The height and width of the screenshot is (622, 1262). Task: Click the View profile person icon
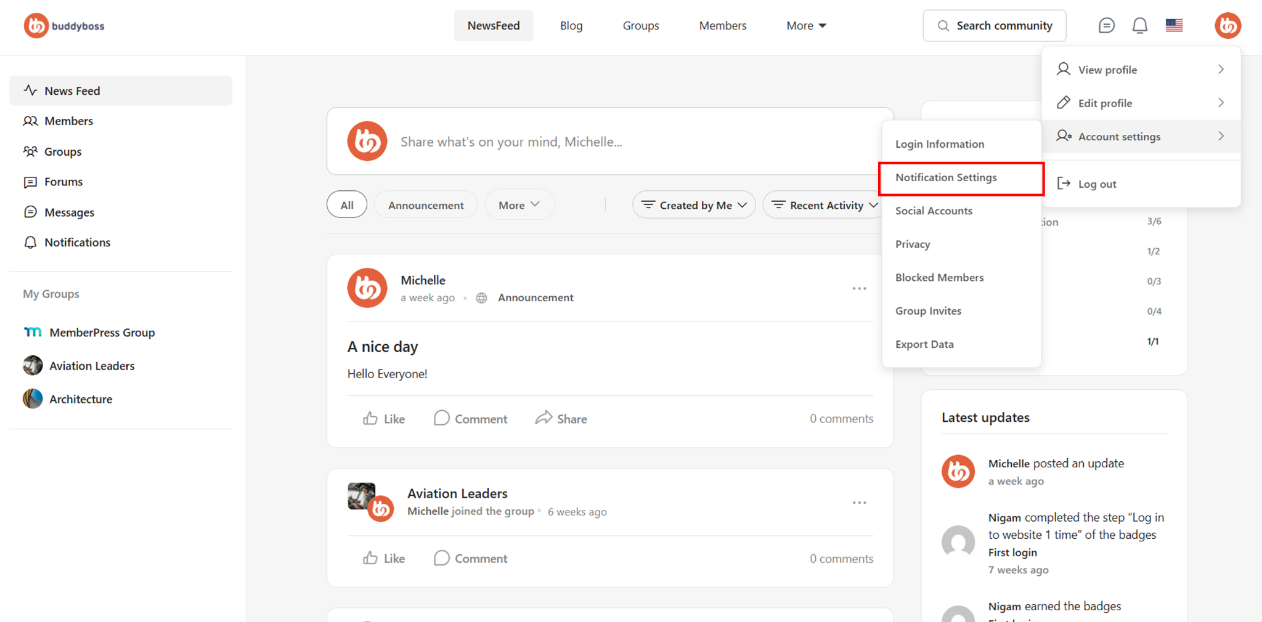[x=1063, y=69]
